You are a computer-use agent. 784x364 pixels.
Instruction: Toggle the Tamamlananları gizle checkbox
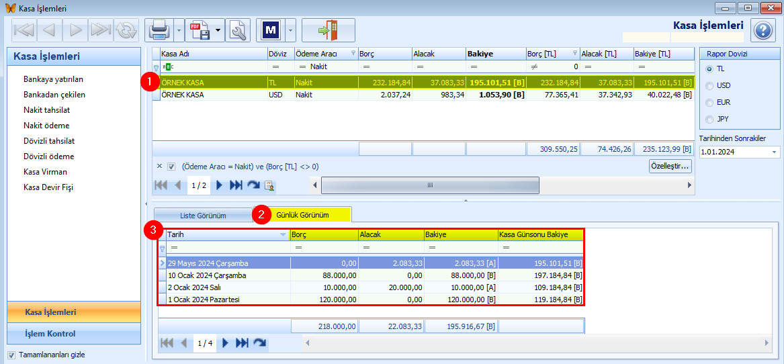tap(12, 355)
